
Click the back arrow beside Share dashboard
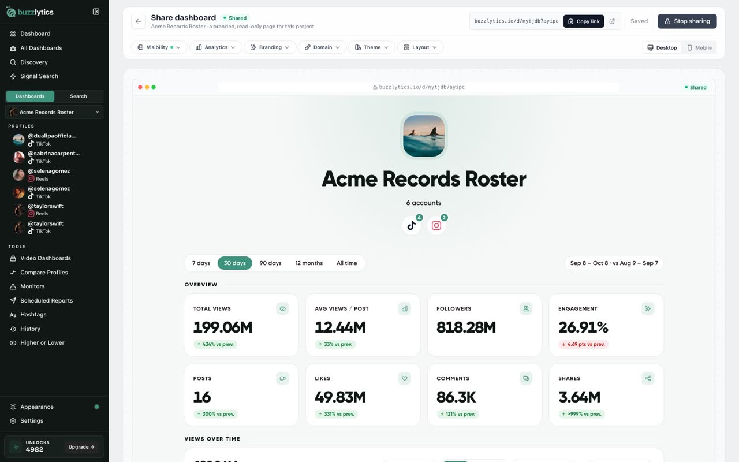(x=139, y=21)
